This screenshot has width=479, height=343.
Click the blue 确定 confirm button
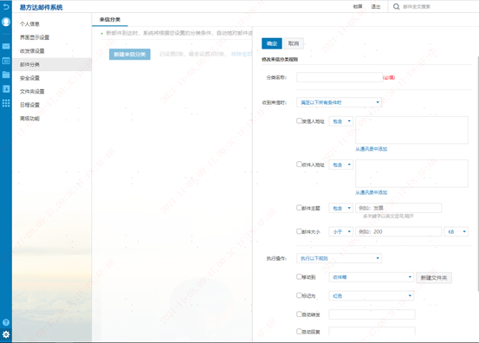pos(272,43)
